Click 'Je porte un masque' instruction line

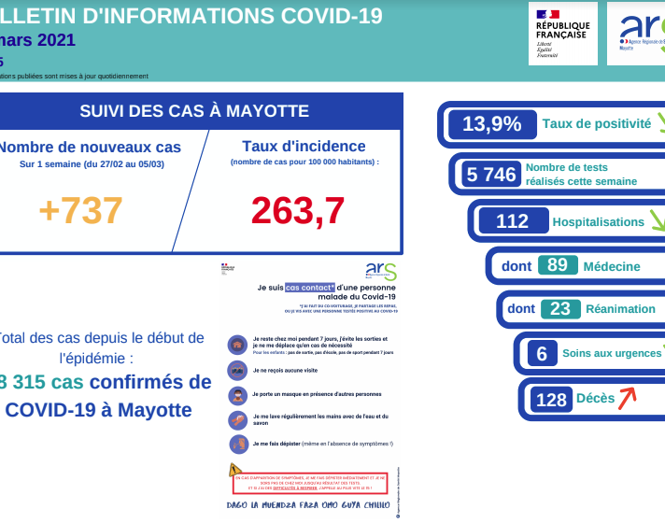(317, 394)
